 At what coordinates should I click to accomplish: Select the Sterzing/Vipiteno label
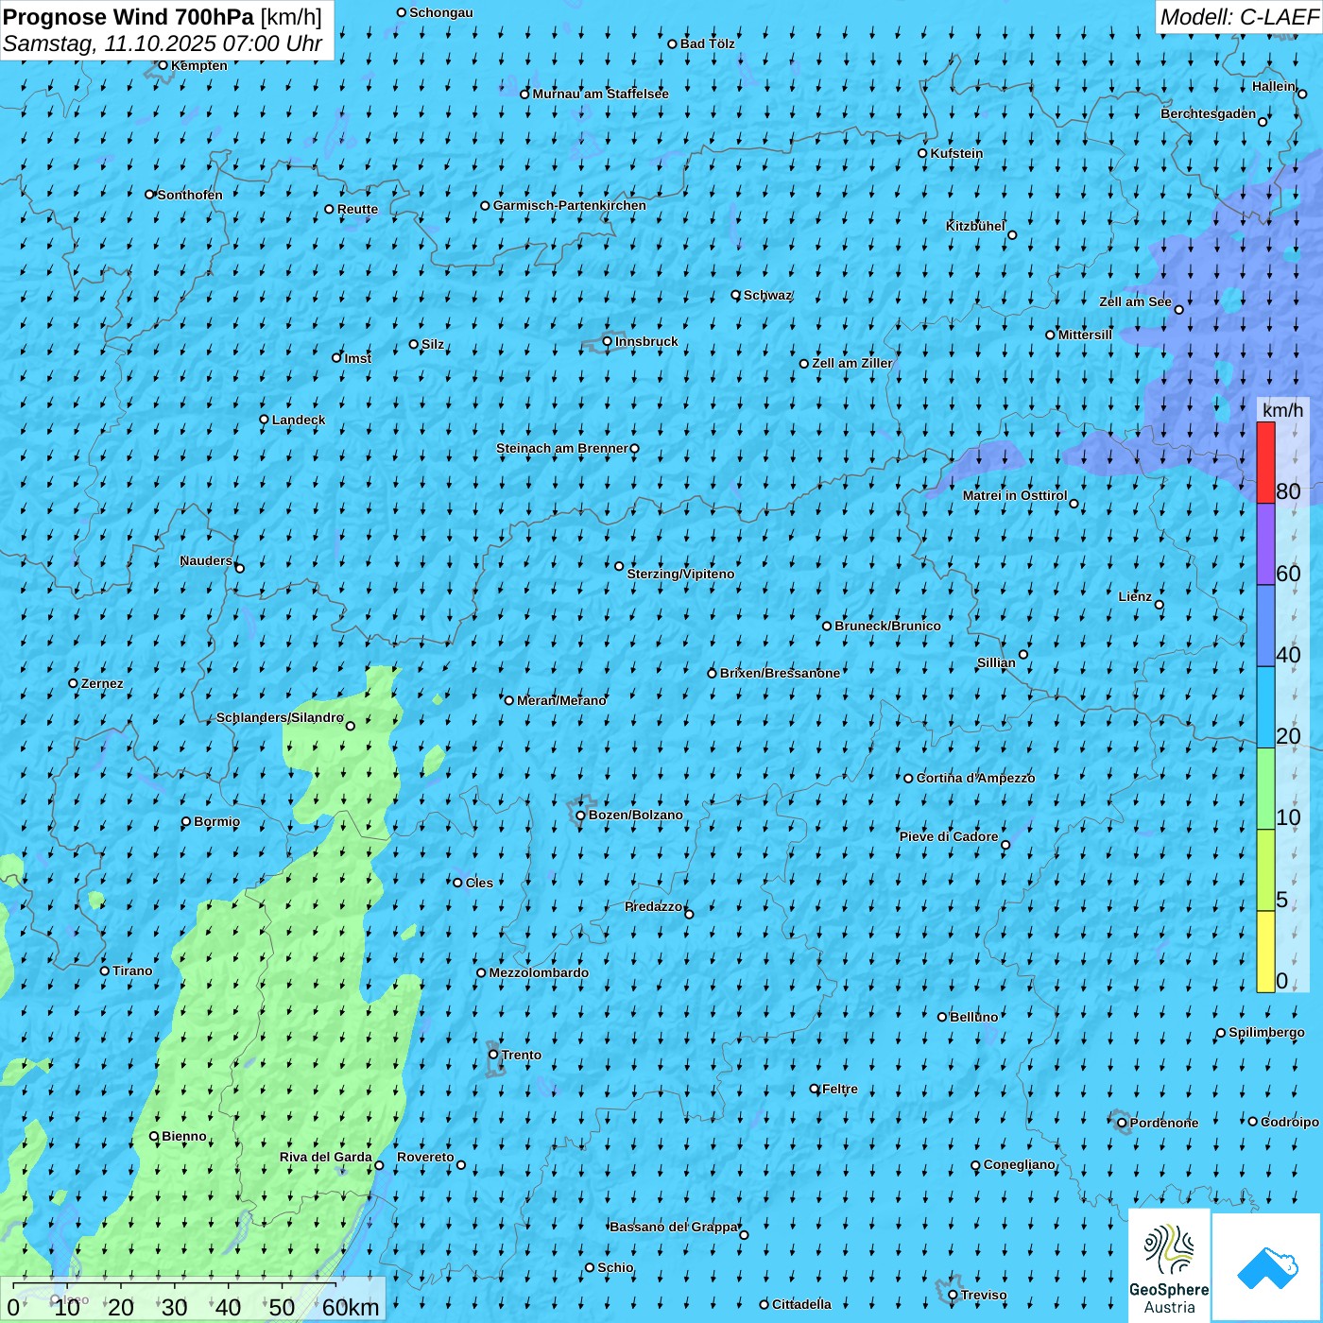pyautogui.click(x=680, y=574)
